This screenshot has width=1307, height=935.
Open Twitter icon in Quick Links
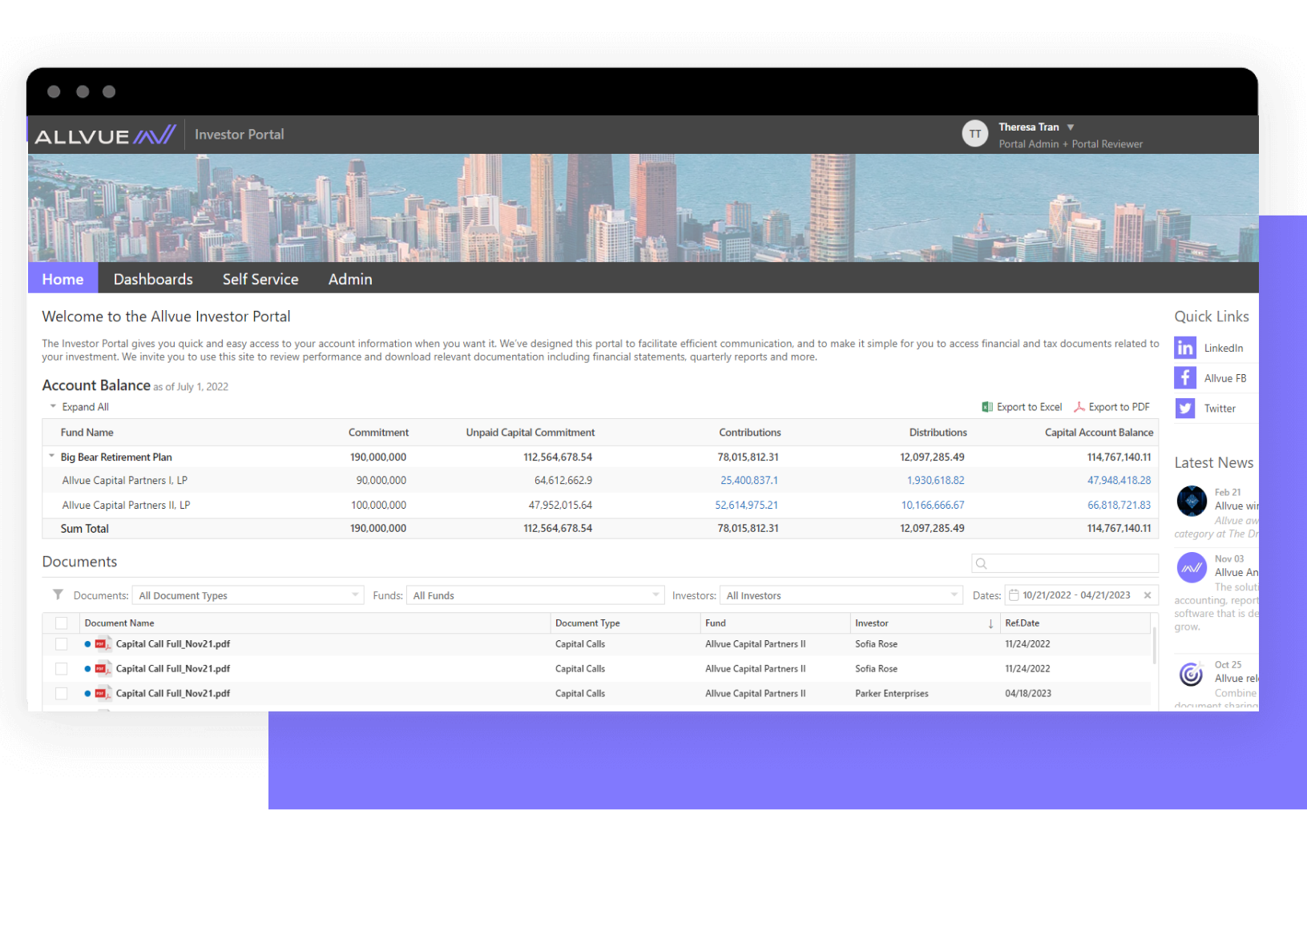click(1185, 408)
